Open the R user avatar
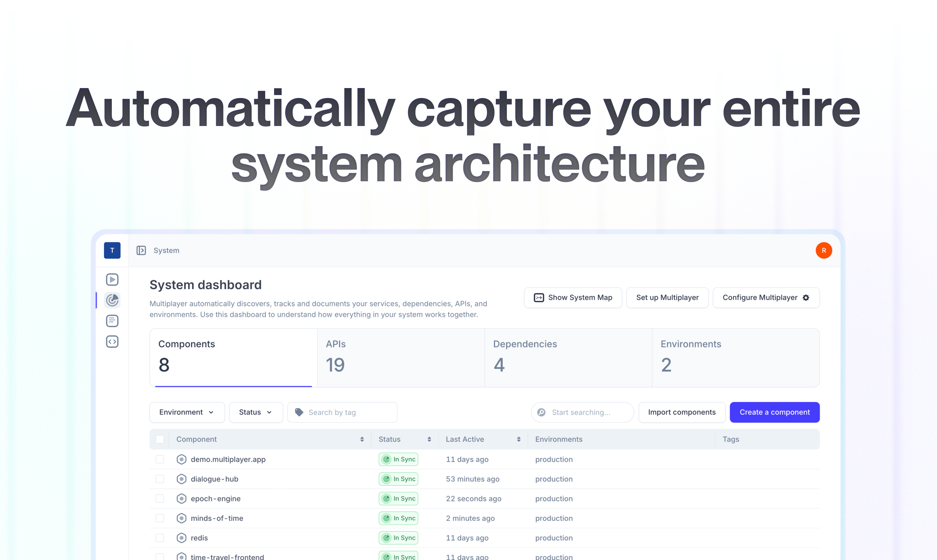 point(824,250)
